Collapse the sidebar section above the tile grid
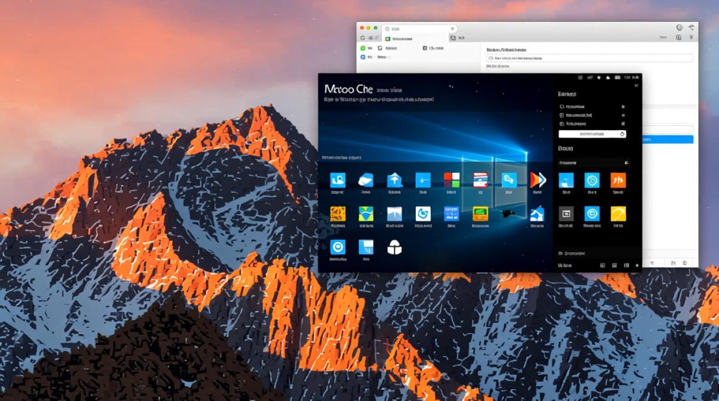The width and height of the screenshot is (719, 401). pos(626,163)
